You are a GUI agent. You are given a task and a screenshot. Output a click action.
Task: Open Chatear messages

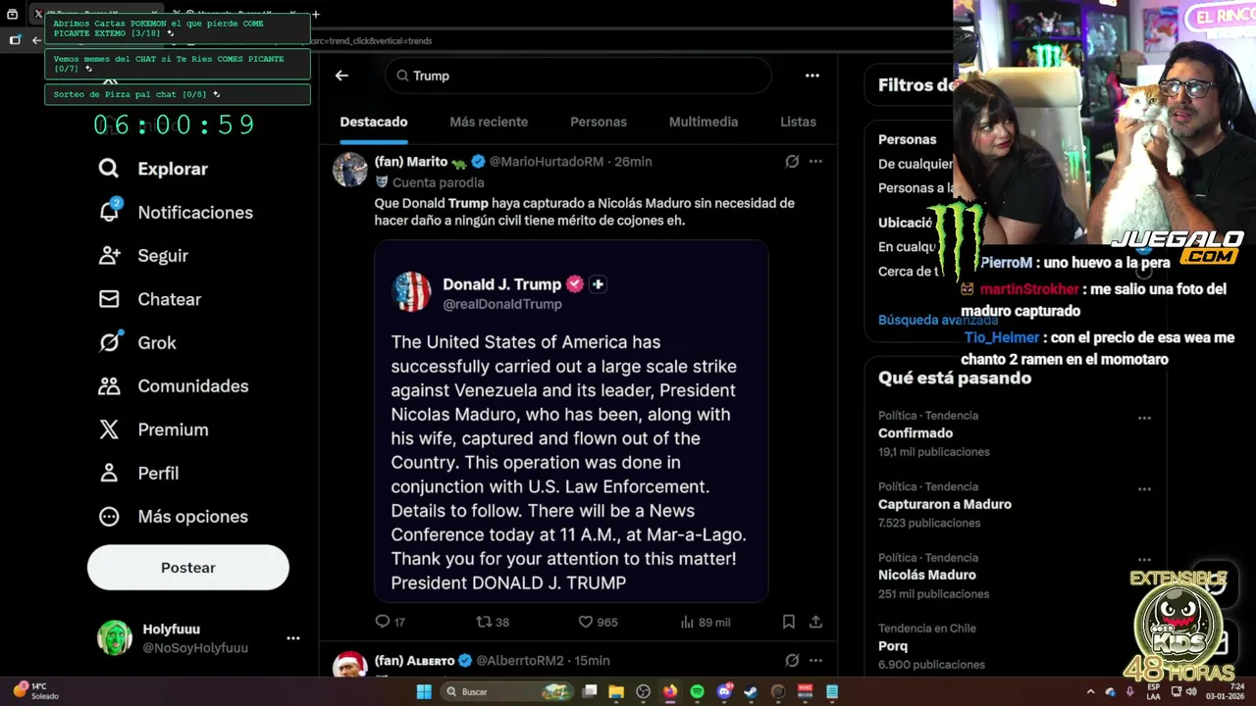pos(149,299)
